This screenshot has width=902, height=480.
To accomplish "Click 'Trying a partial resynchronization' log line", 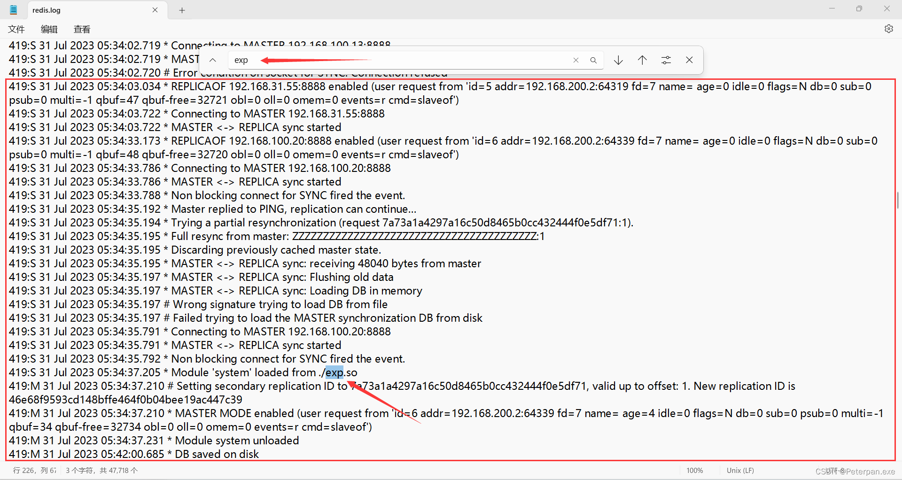I will (321, 223).
